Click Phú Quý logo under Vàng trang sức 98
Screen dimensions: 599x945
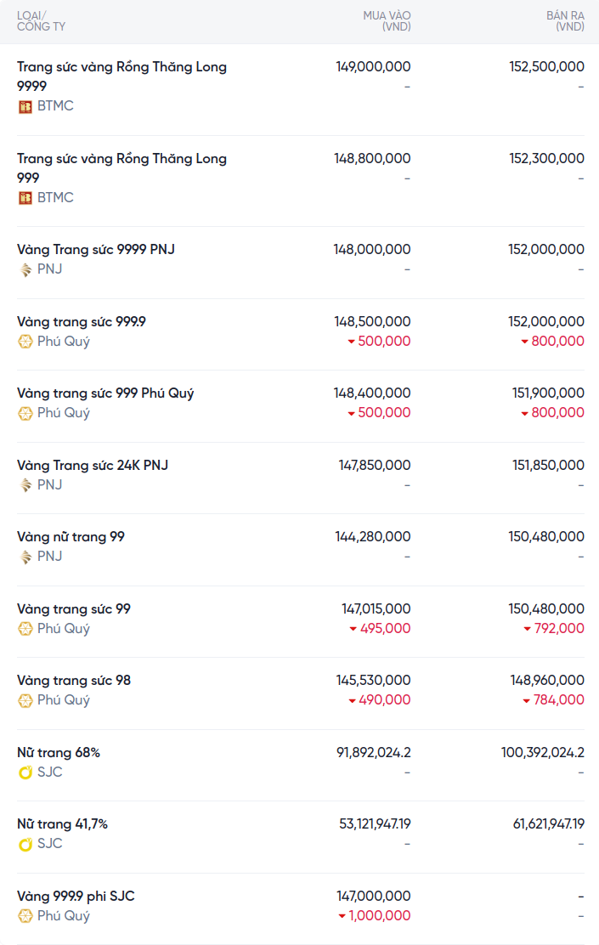pos(25,700)
